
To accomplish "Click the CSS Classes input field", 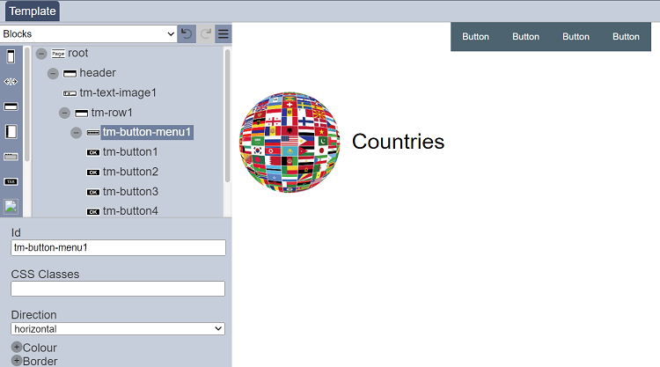I will [118, 289].
